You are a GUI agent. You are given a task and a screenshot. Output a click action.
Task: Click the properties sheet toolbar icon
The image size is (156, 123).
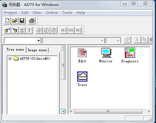[x=127, y=40]
